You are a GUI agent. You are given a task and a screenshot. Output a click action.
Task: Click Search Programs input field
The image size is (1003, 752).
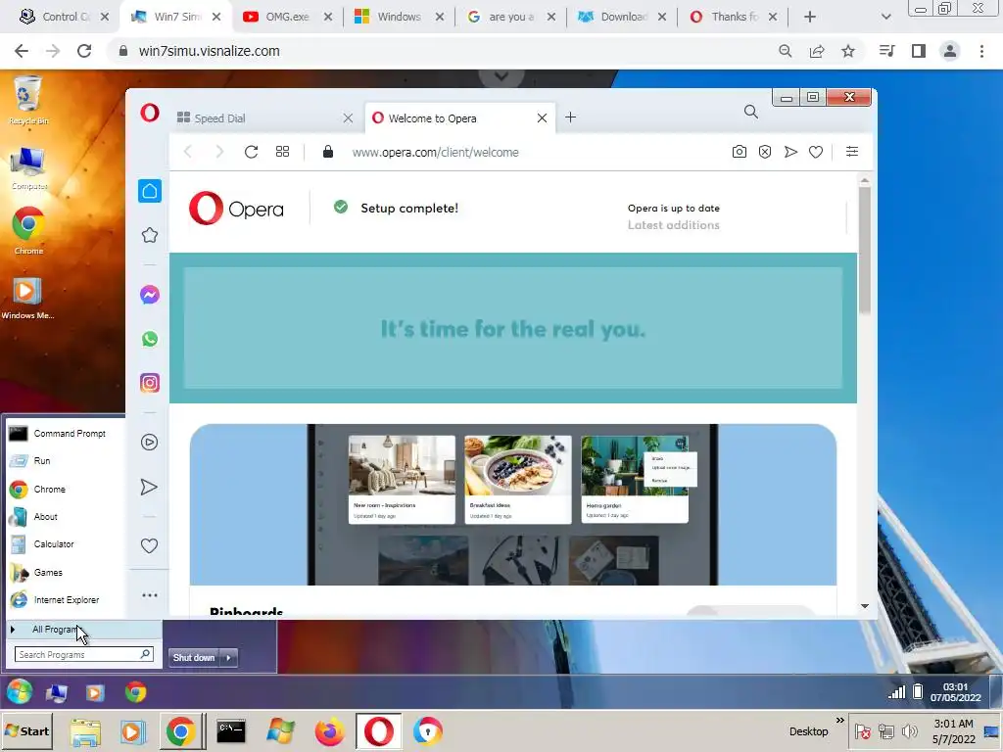(84, 654)
